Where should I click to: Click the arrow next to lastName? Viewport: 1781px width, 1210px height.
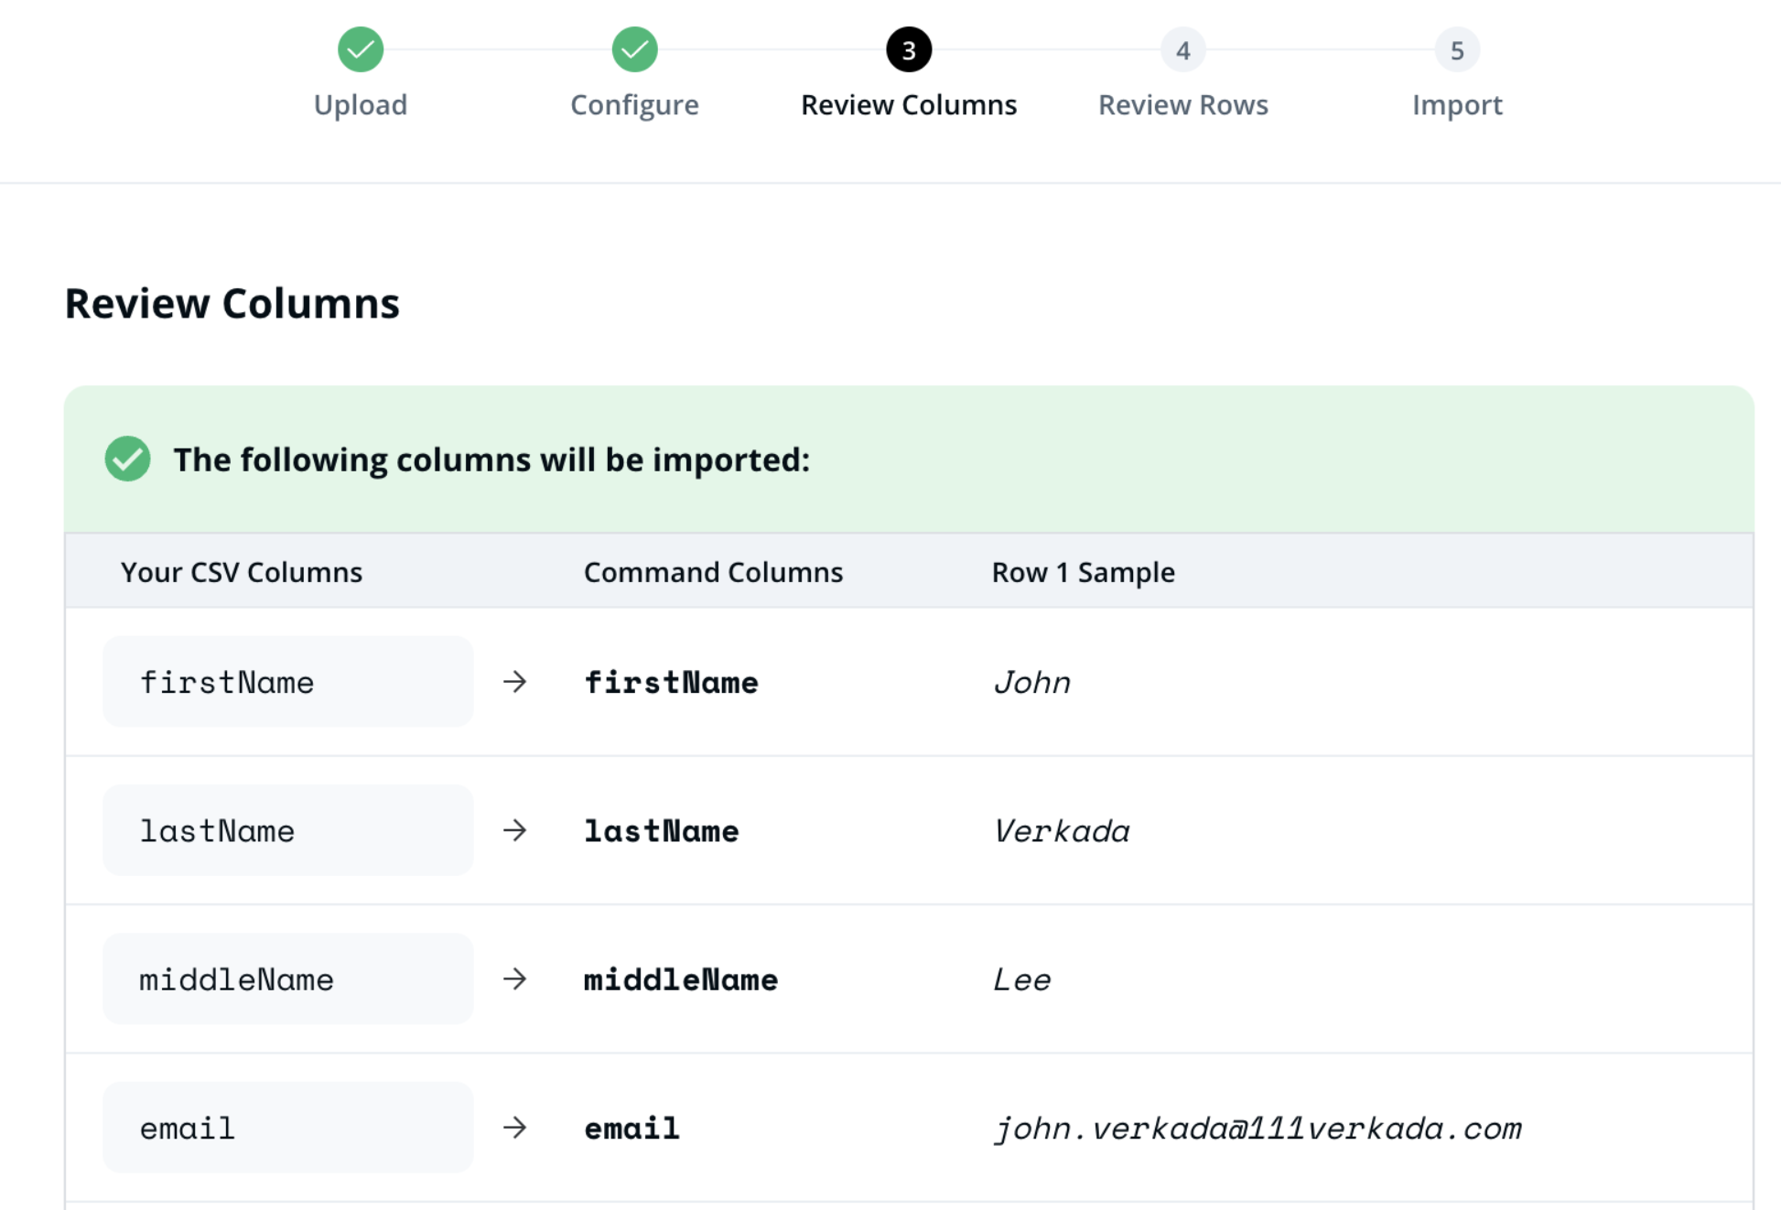(x=515, y=830)
